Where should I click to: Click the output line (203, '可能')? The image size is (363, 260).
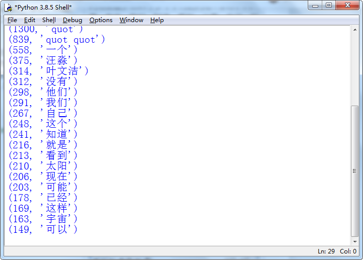[43, 187]
